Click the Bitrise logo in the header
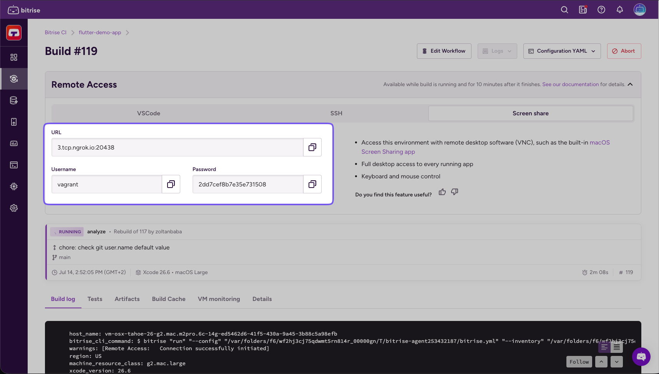 tap(24, 10)
